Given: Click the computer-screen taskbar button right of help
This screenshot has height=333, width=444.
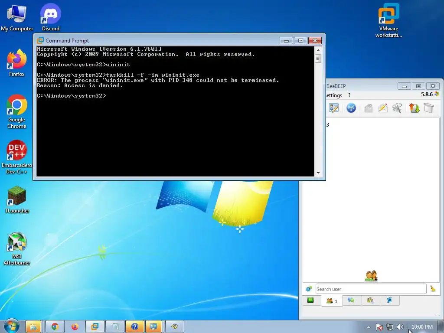Looking at the screenshot, I should coord(154,326).
